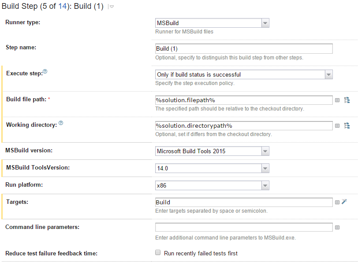
Task: Open directory tree browser for Working directory
Action: click(x=347, y=125)
